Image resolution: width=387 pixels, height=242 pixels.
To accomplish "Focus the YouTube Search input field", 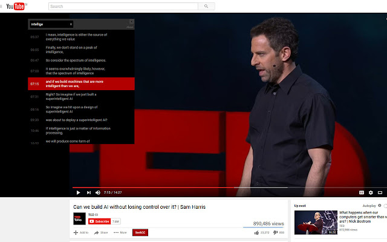I will click(x=123, y=6).
